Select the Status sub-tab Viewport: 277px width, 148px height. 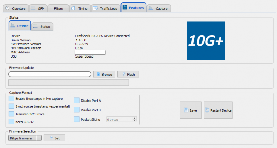click(x=42, y=27)
